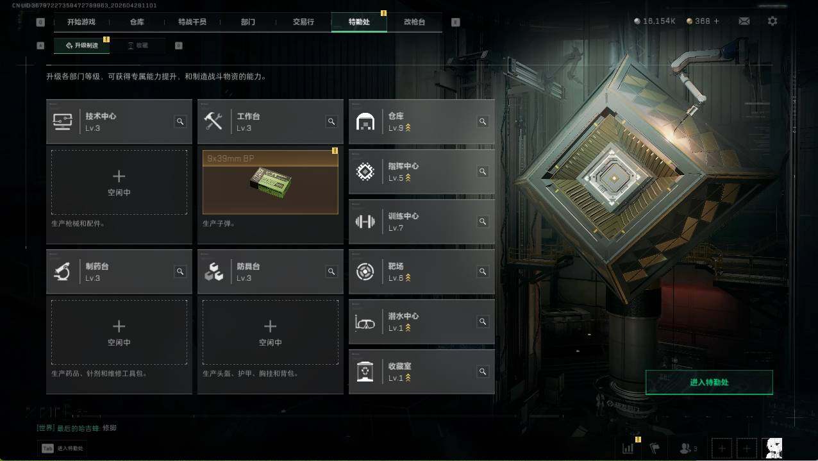Click the 靶场 target icon
This screenshot has width=818, height=461.
coord(365,272)
